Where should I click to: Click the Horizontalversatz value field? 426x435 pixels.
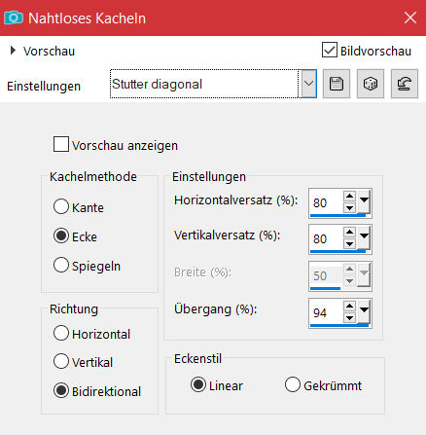point(326,202)
